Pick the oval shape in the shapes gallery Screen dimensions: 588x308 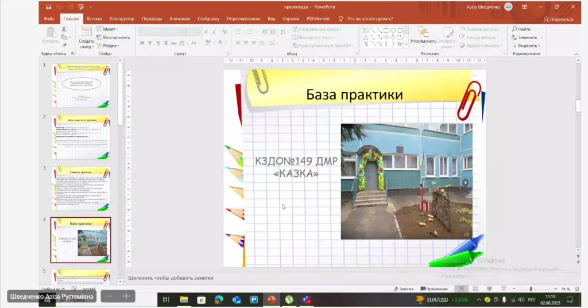point(393,30)
